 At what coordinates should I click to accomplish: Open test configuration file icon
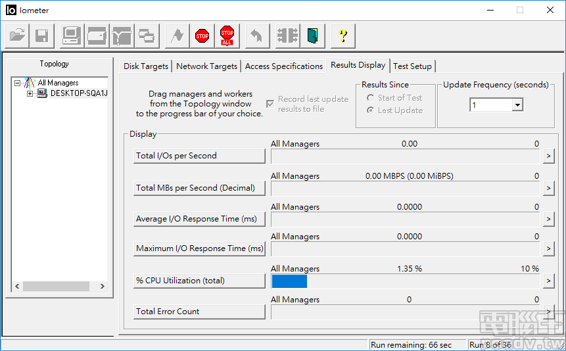17,35
